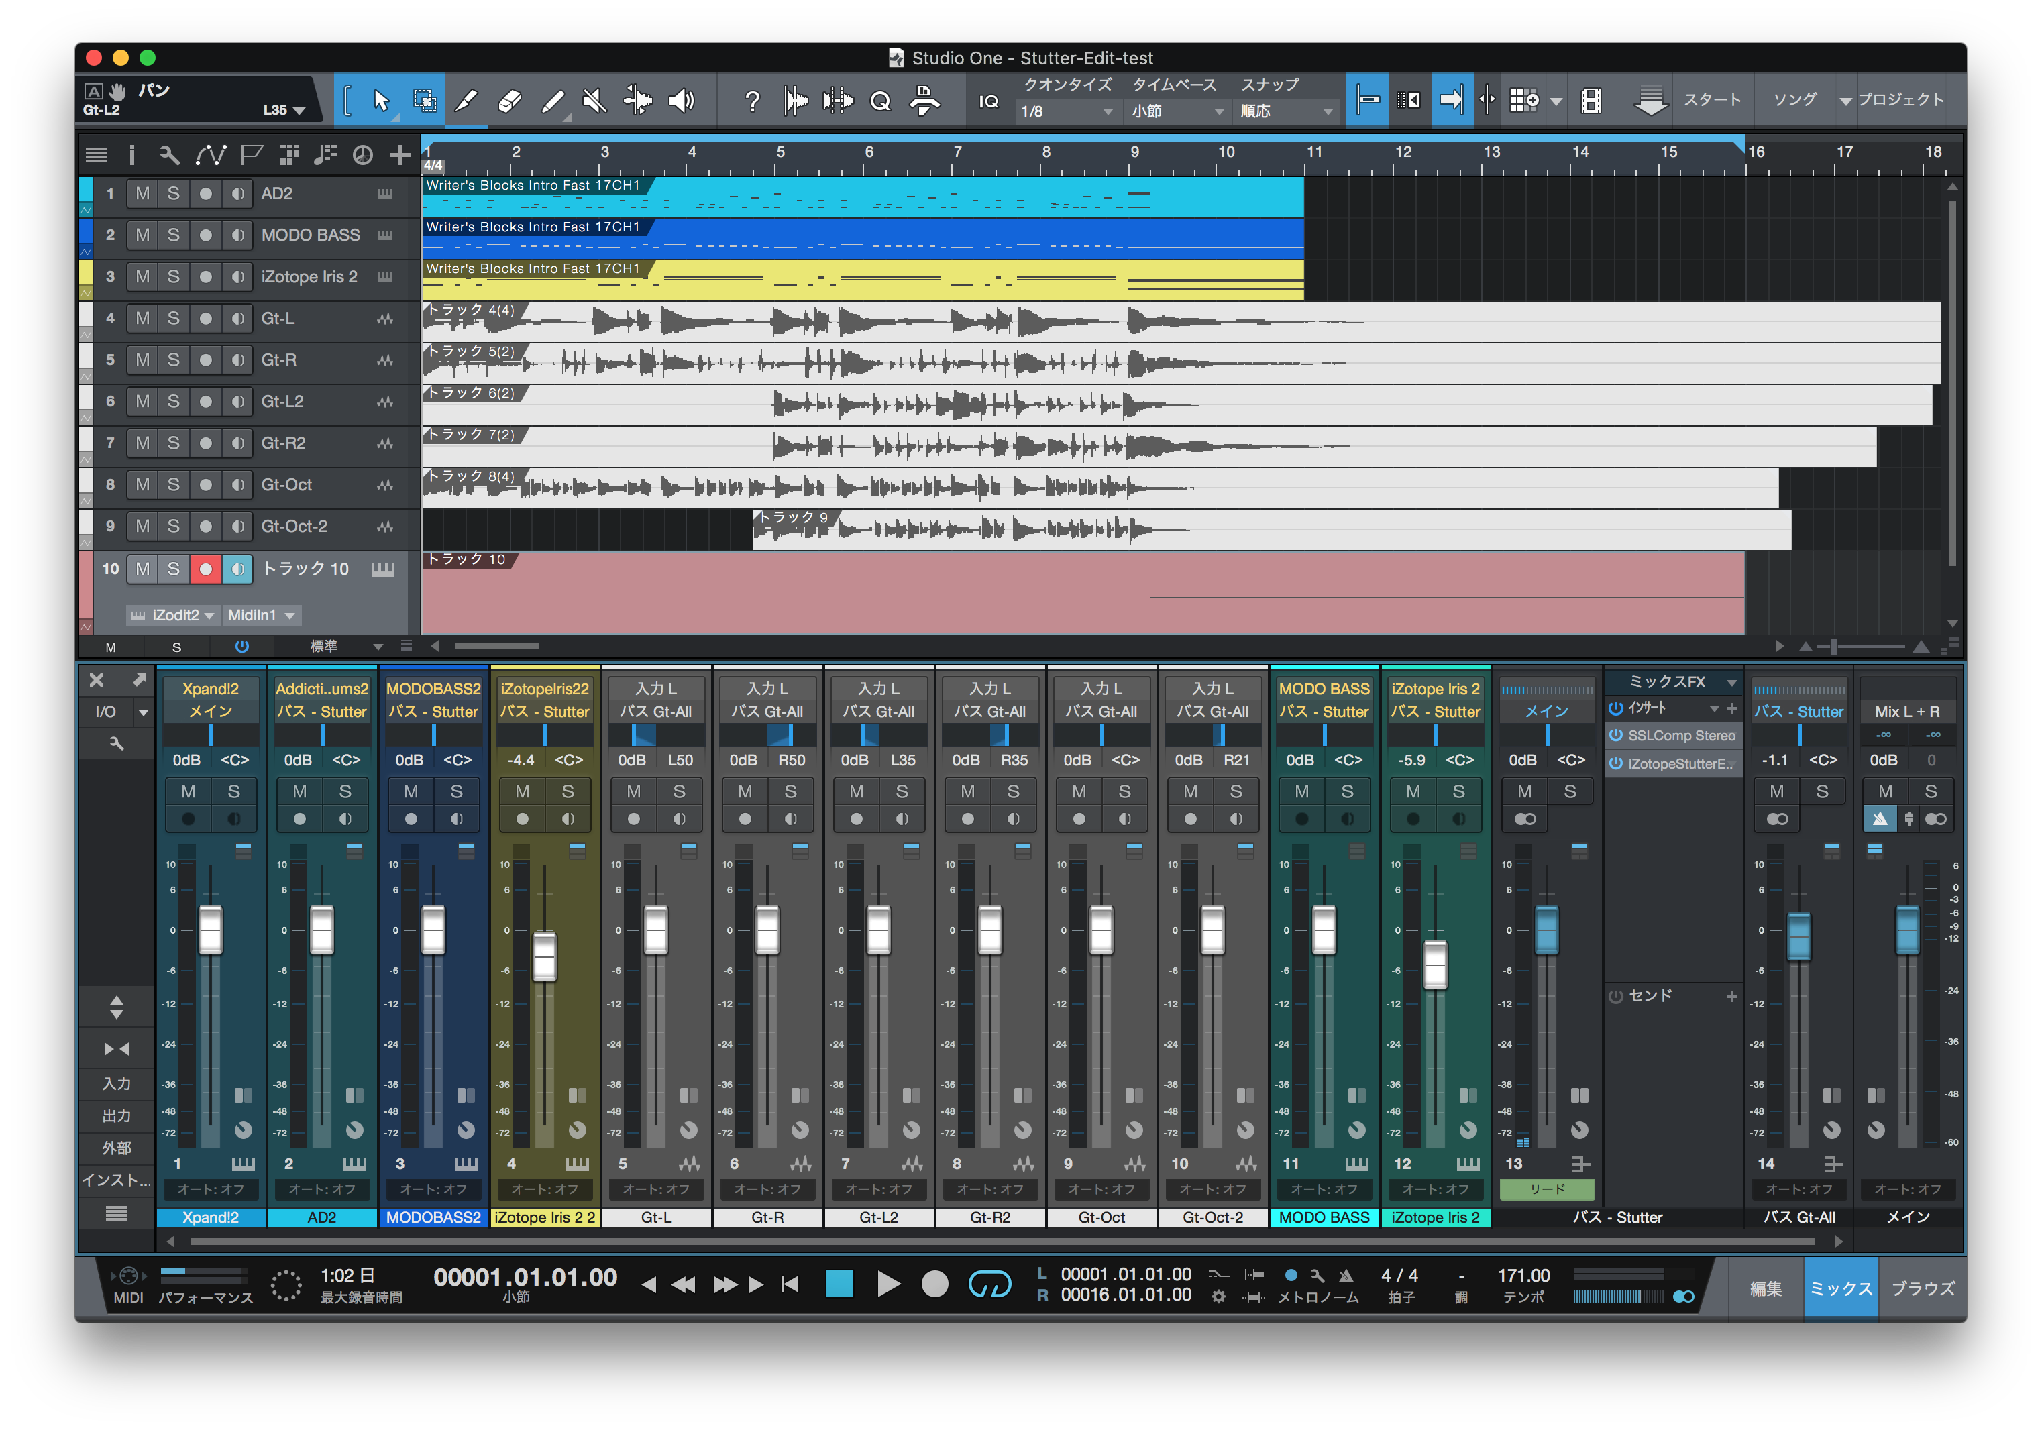Open track list hamburger icon
This screenshot has width=2042, height=1430.
click(x=96, y=156)
